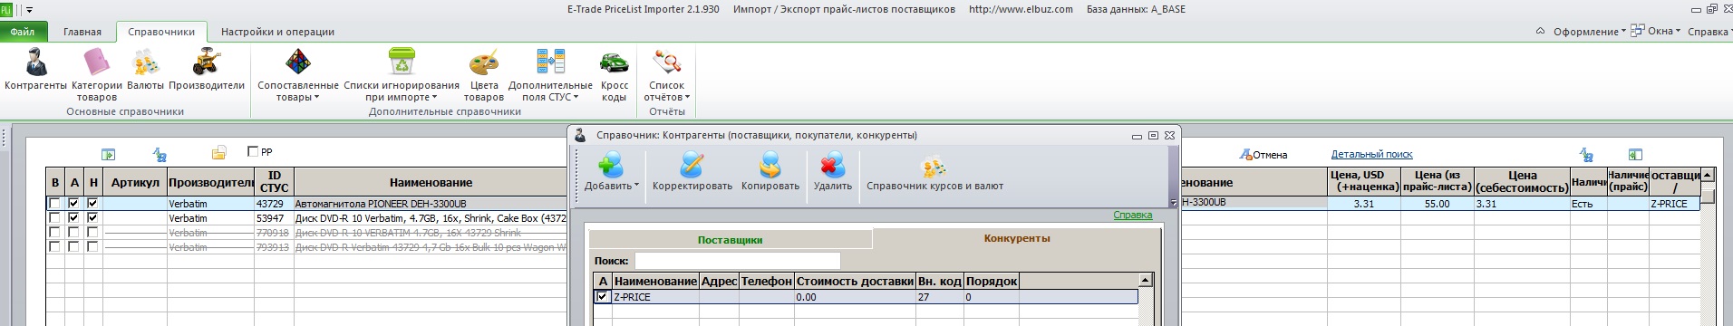Switch to Настройки и операции tab
1733x326 pixels.
[x=277, y=32]
